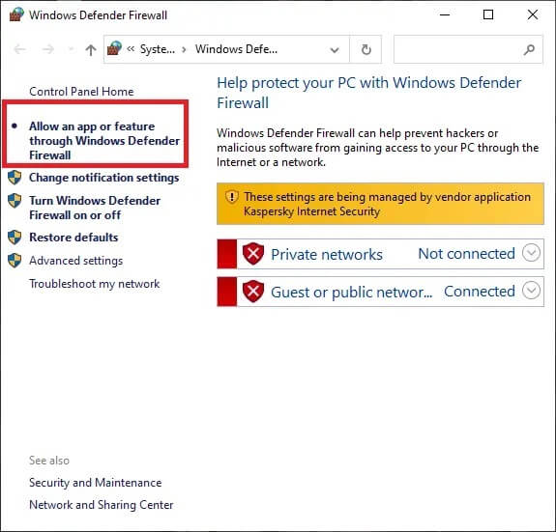The image size is (556, 532).
Task: Expand the Private networks section chevron
Action: click(531, 253)
